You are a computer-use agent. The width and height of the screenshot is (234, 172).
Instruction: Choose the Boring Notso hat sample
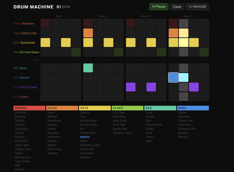pos(88,121)
